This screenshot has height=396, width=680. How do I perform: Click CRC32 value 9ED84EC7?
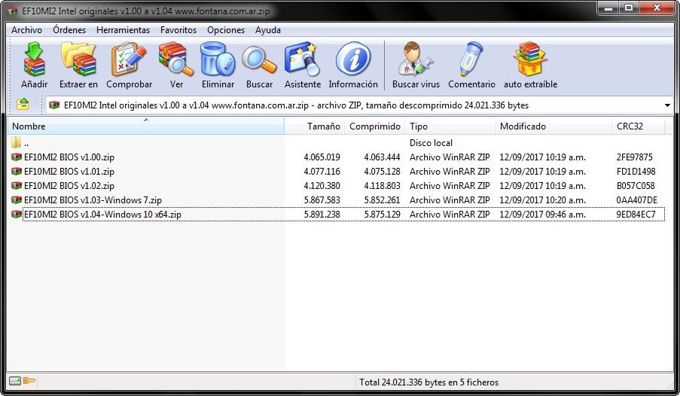[x=636, y=215]
